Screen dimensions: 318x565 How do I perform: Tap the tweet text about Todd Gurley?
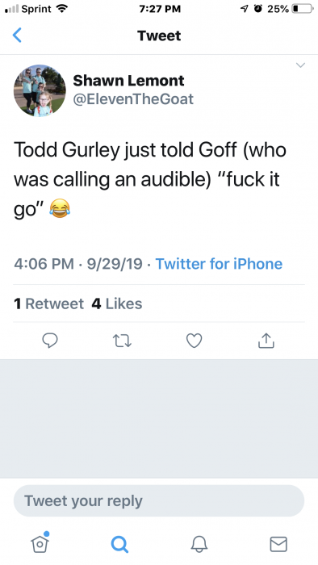point(150,179)
